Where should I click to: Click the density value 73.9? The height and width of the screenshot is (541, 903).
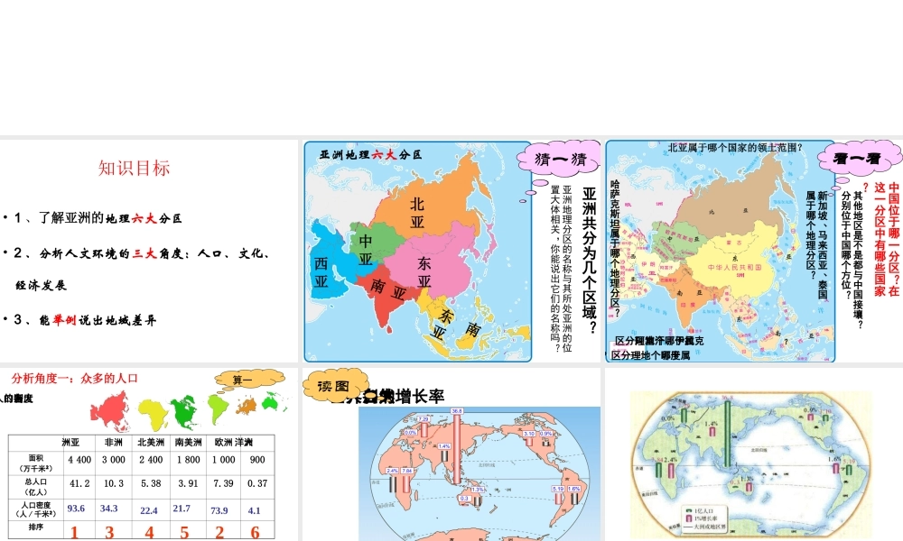[219, 510]
